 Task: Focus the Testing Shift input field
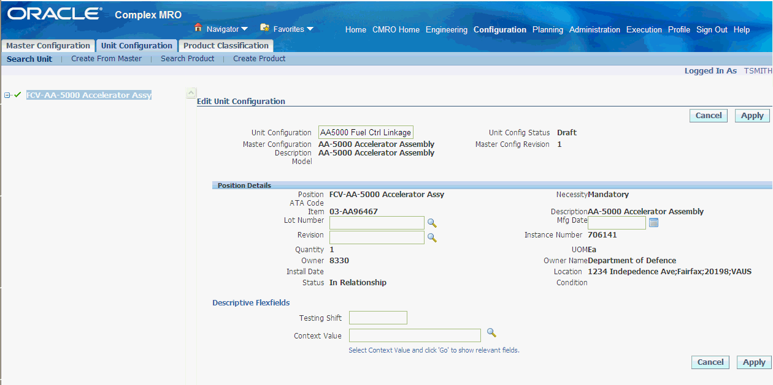pyautogui.click(x=378, y=318)
